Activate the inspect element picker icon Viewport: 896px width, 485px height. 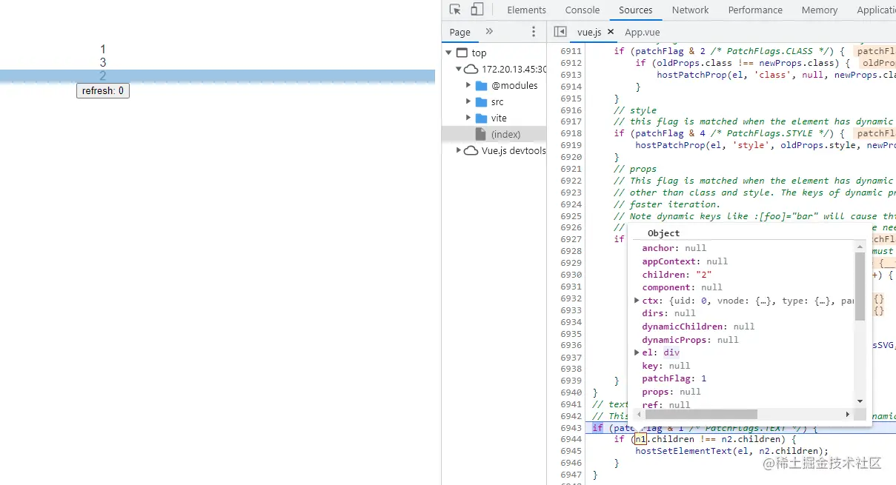(455, 10)
